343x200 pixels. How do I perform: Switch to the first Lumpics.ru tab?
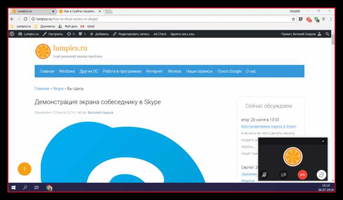[33, 11]
